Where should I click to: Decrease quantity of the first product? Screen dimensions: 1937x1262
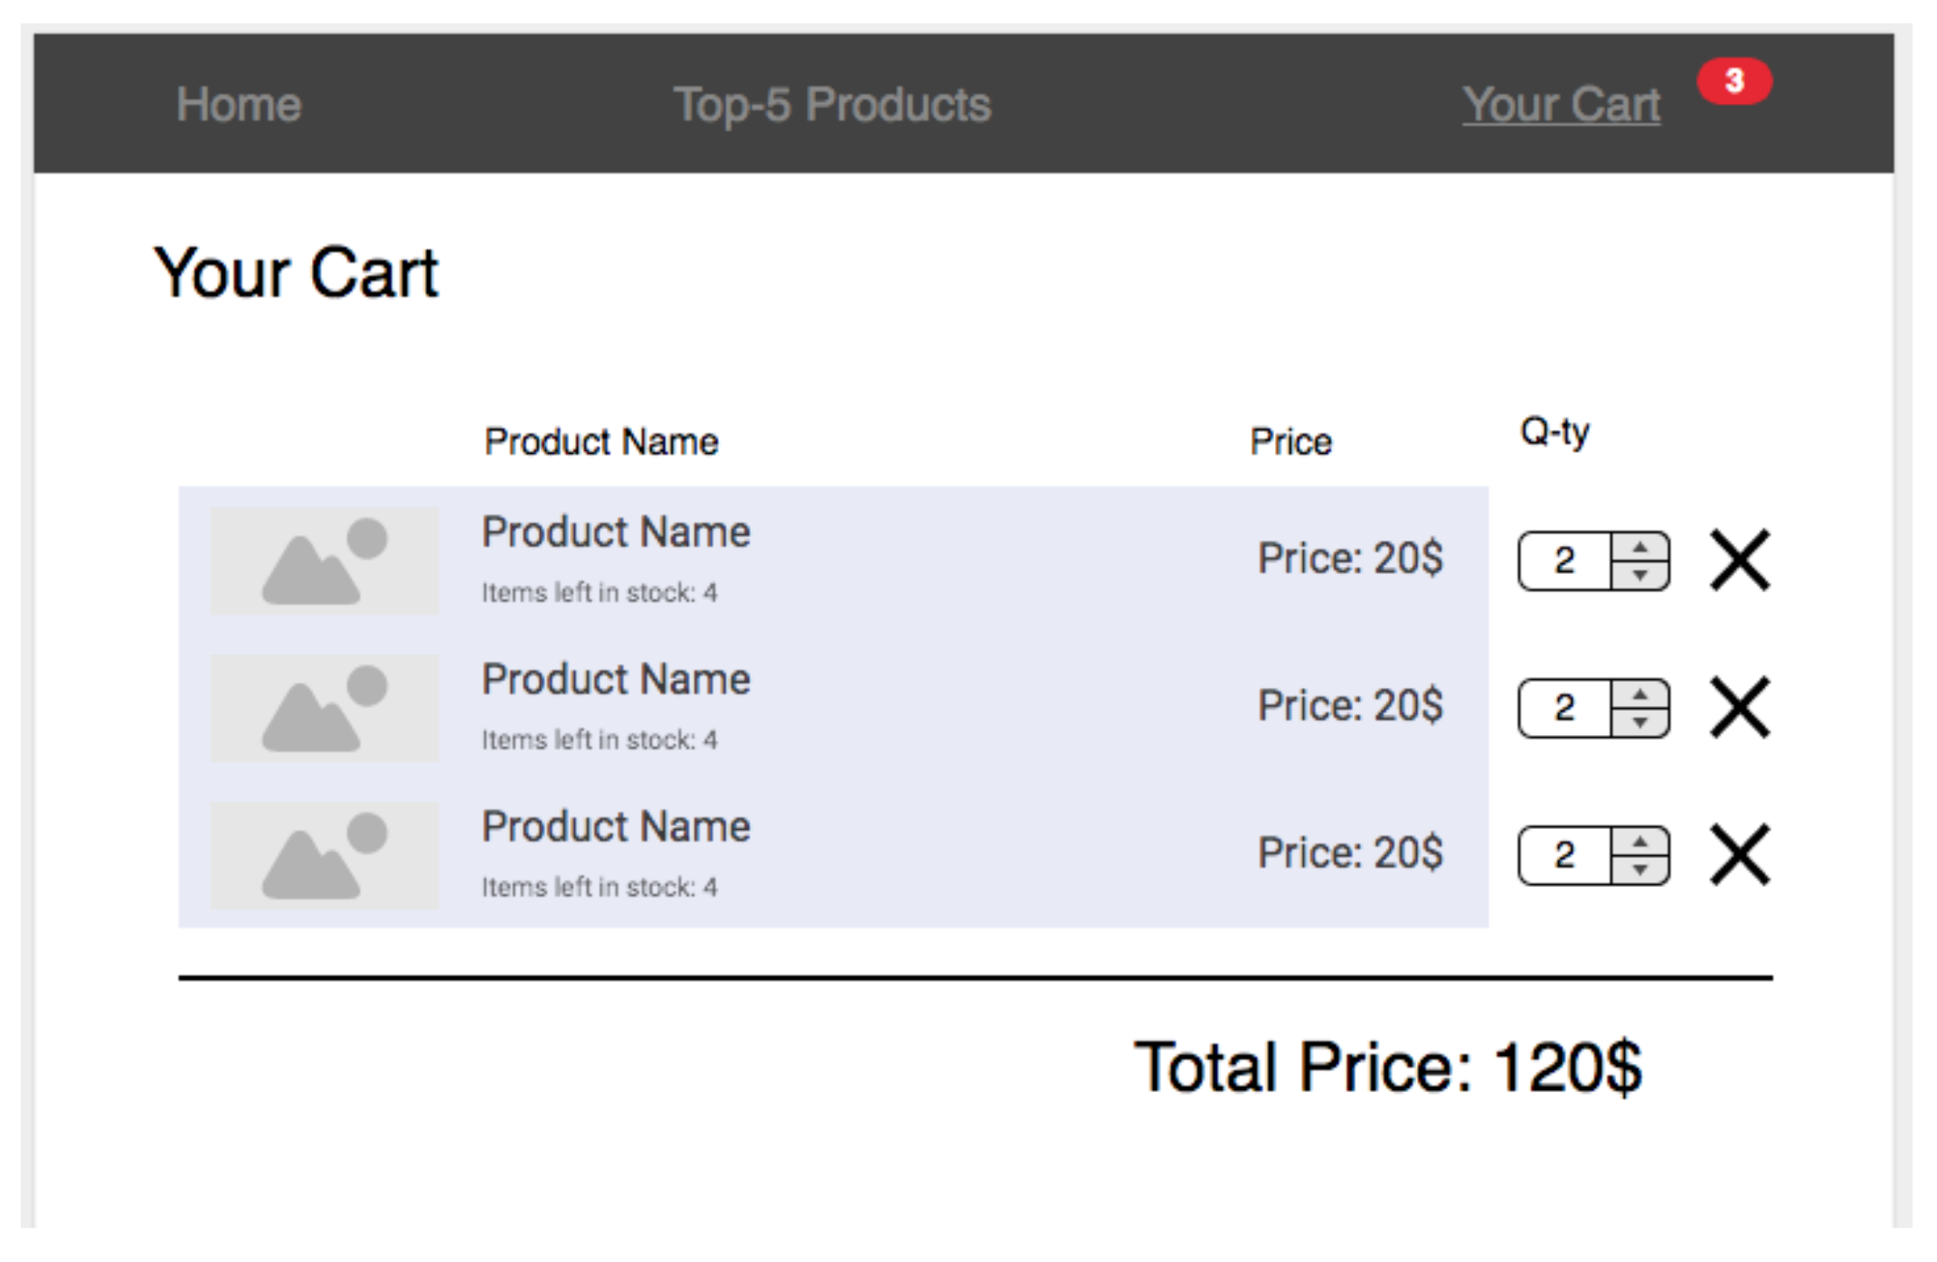[x=1639, y=575]
